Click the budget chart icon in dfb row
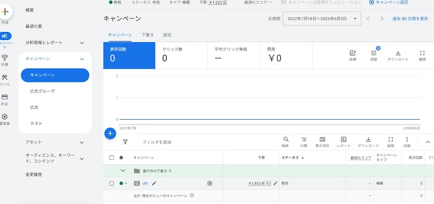This screenshot has height=204, width=434. pyautogui.click(x=268, y=183)
